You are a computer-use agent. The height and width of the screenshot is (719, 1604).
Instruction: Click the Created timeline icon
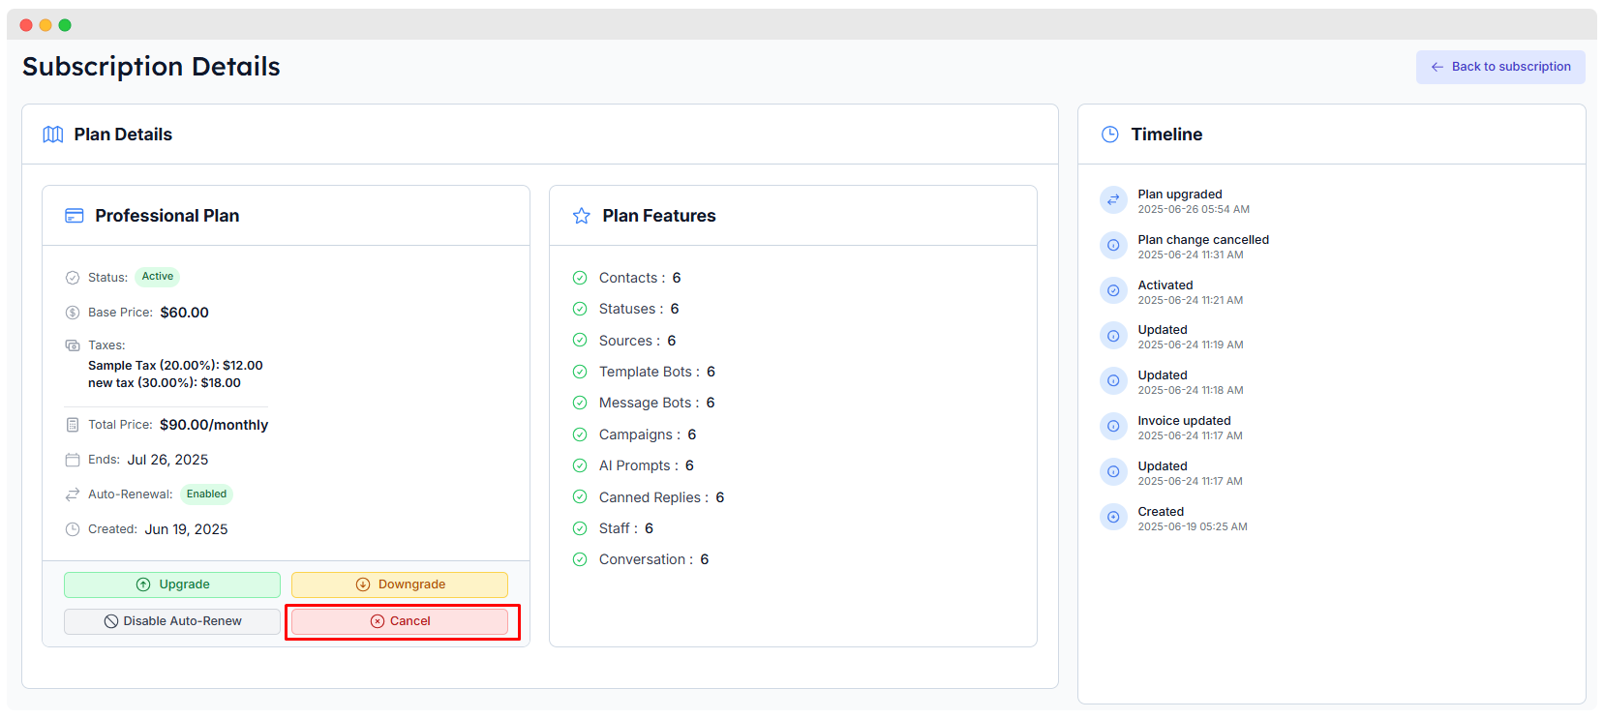[1113, 518]
